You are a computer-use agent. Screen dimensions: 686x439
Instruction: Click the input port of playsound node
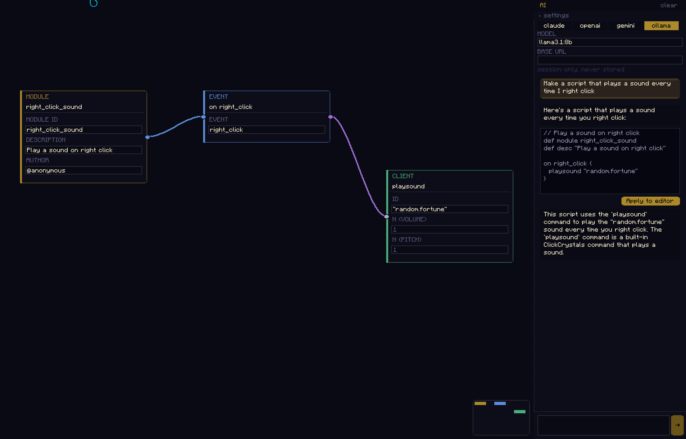click(x=387, y=217)
